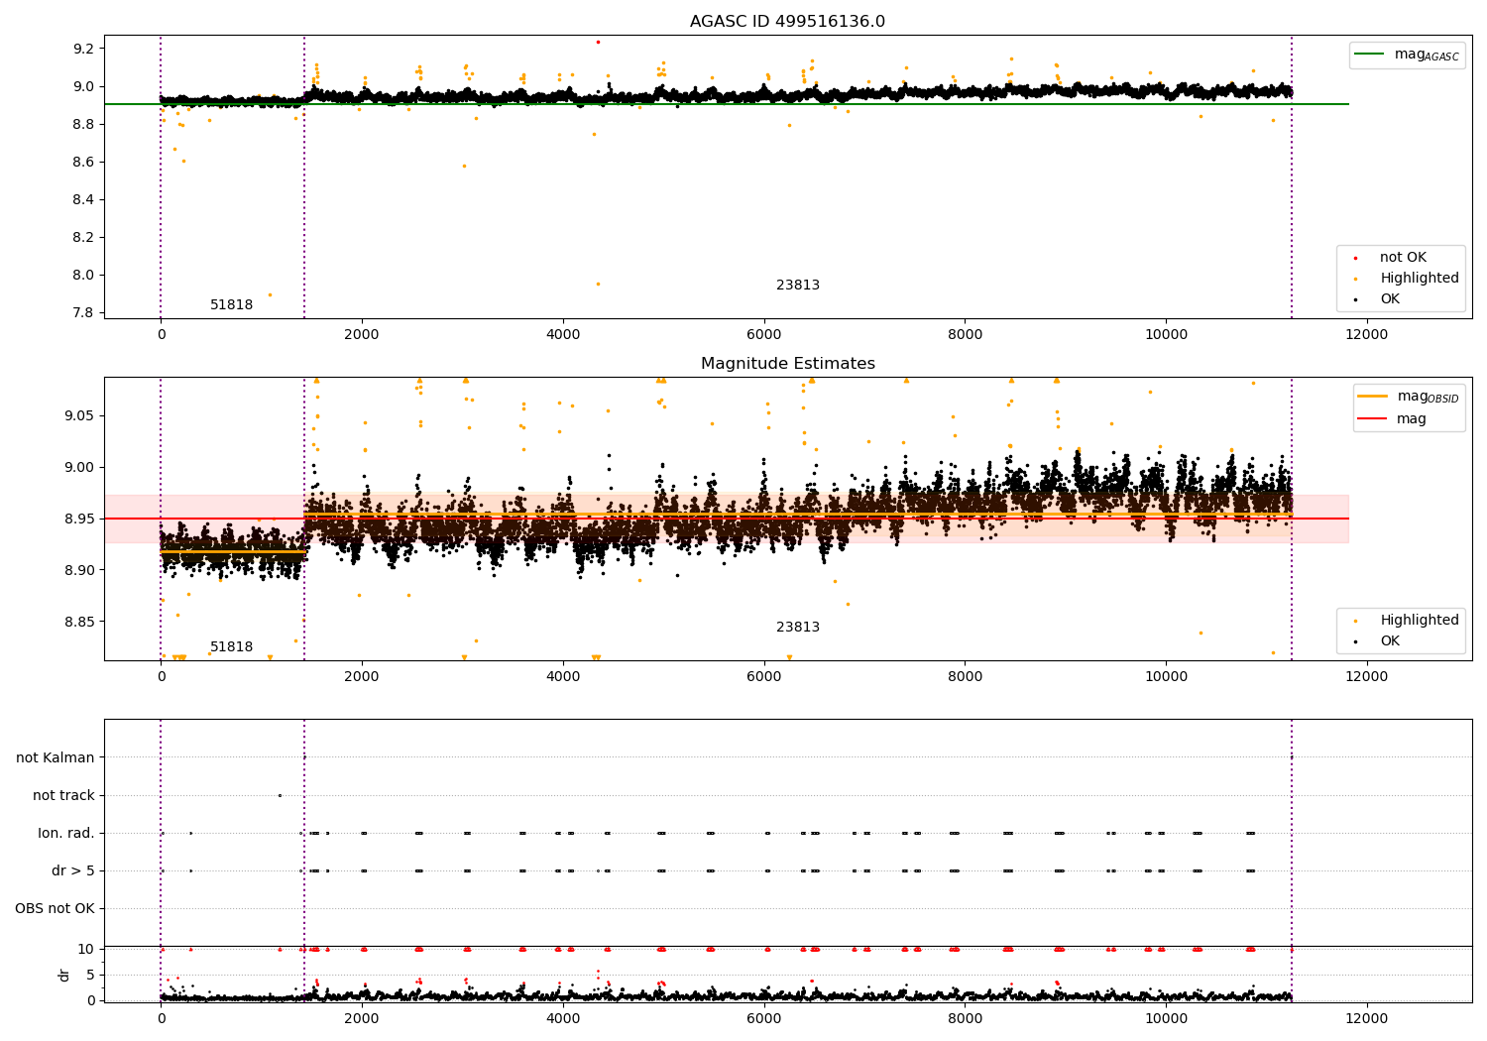Click the lone 'not track' flag marker
Screen dimensions: 1487x1041
(280, 795)
